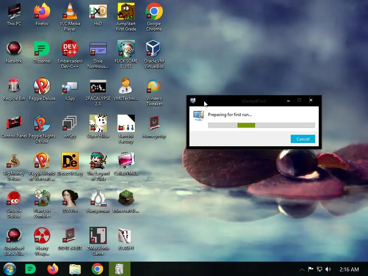Select the FLASH! desktop shortcut
368x276 pixels.
tap(126, 239)
